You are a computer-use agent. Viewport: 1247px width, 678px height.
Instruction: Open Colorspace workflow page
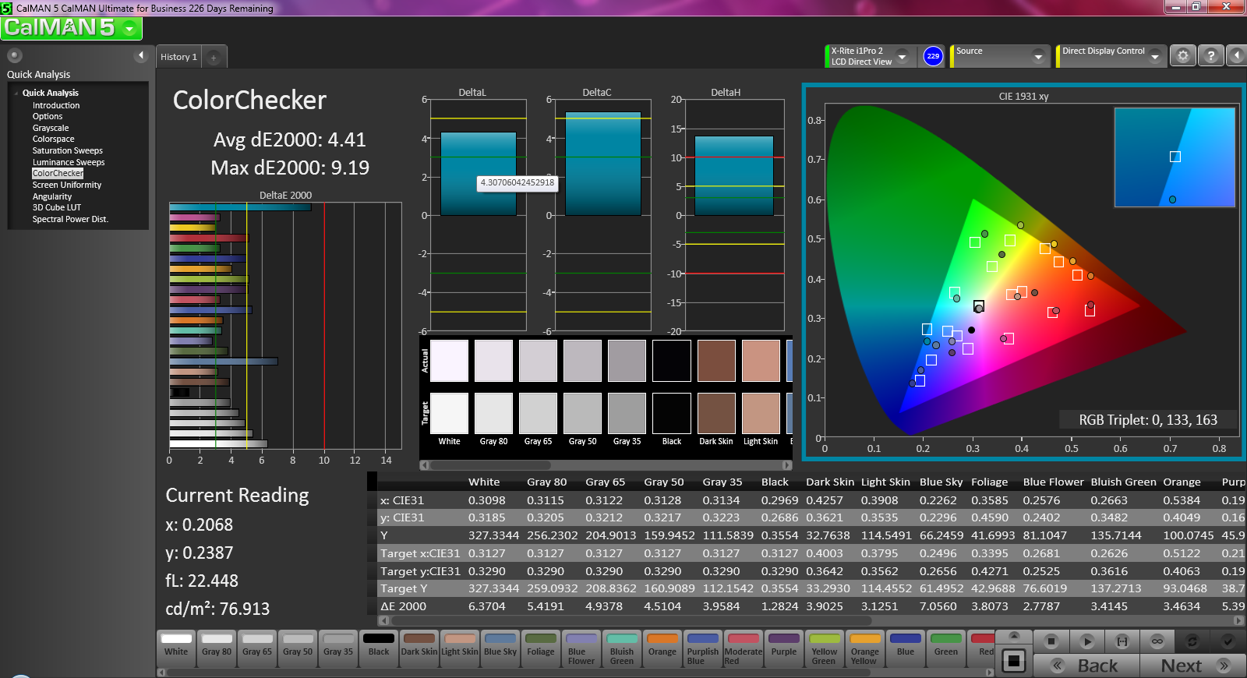[x=53, y=139]
